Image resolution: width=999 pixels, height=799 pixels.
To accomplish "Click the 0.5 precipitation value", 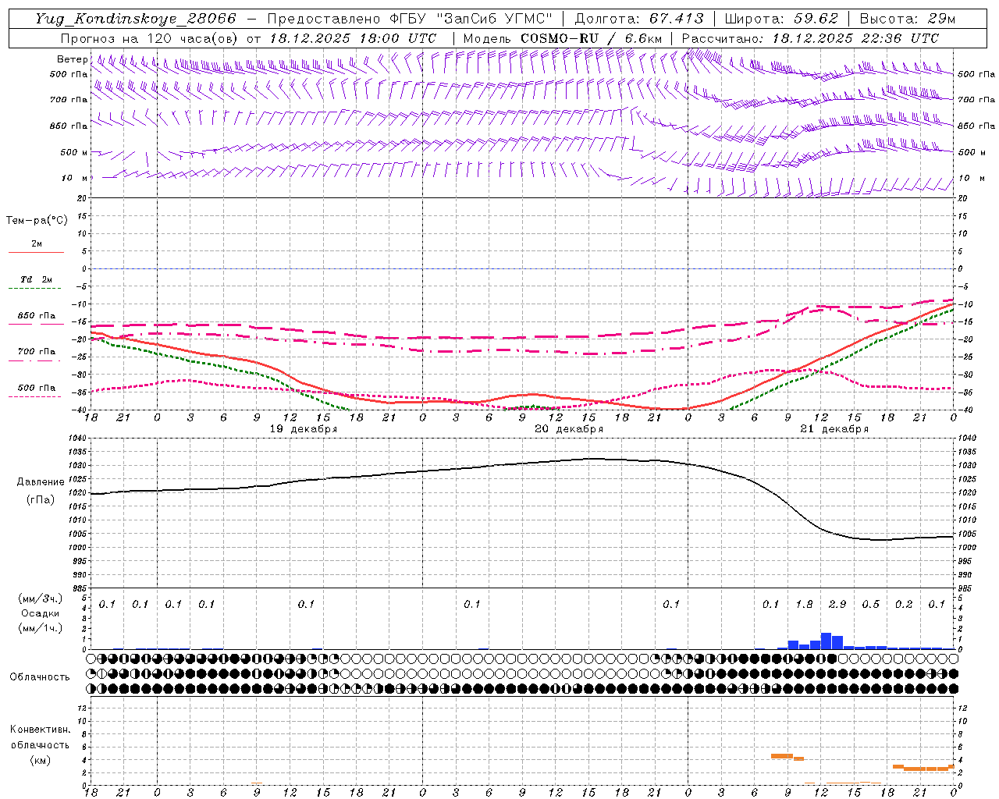I will 870,605.
